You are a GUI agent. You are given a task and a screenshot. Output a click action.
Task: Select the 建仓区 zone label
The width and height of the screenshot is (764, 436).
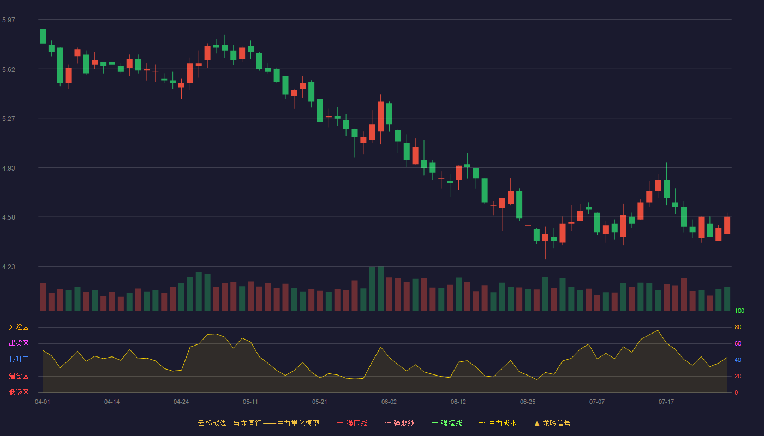pos(19,376)
